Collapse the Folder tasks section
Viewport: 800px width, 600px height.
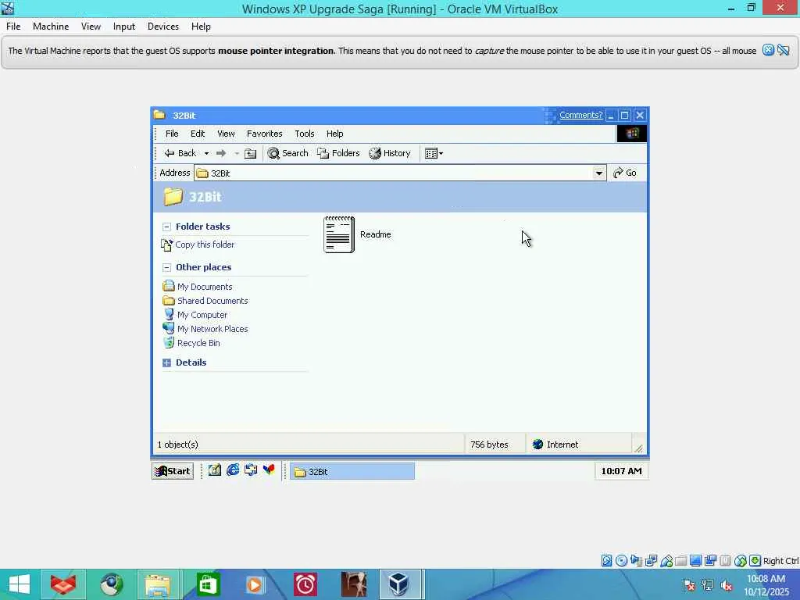coord(166,227)
